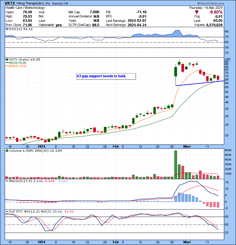The width and height of the screenshot is (236, 245).
Task: Click the Nasdaq CM exchange label
Action: point(60,4)
